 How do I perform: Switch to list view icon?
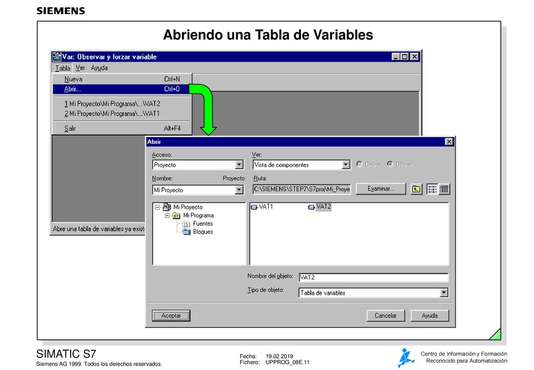[432, 189]
